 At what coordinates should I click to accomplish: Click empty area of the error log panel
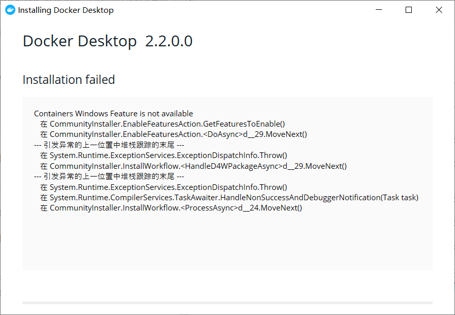point(227,241)
